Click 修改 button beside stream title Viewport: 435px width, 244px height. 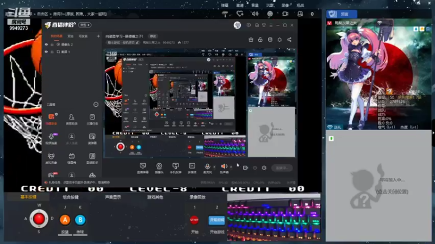(x=153, y=36)
